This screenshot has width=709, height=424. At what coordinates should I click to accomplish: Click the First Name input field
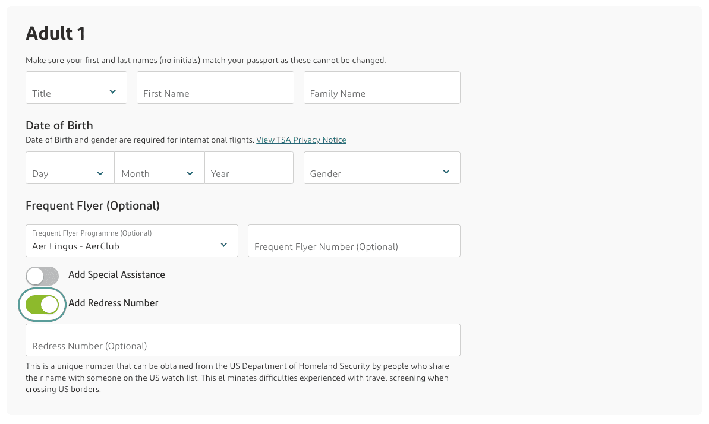215,87
